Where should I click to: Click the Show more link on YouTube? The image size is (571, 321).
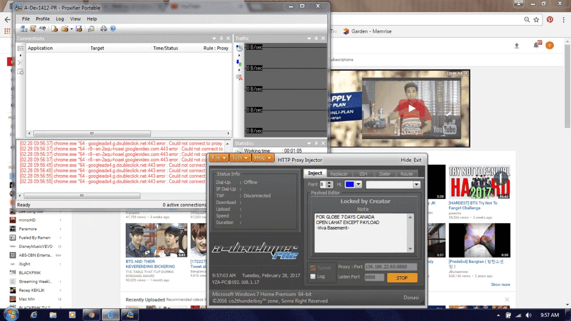point(501,284)
